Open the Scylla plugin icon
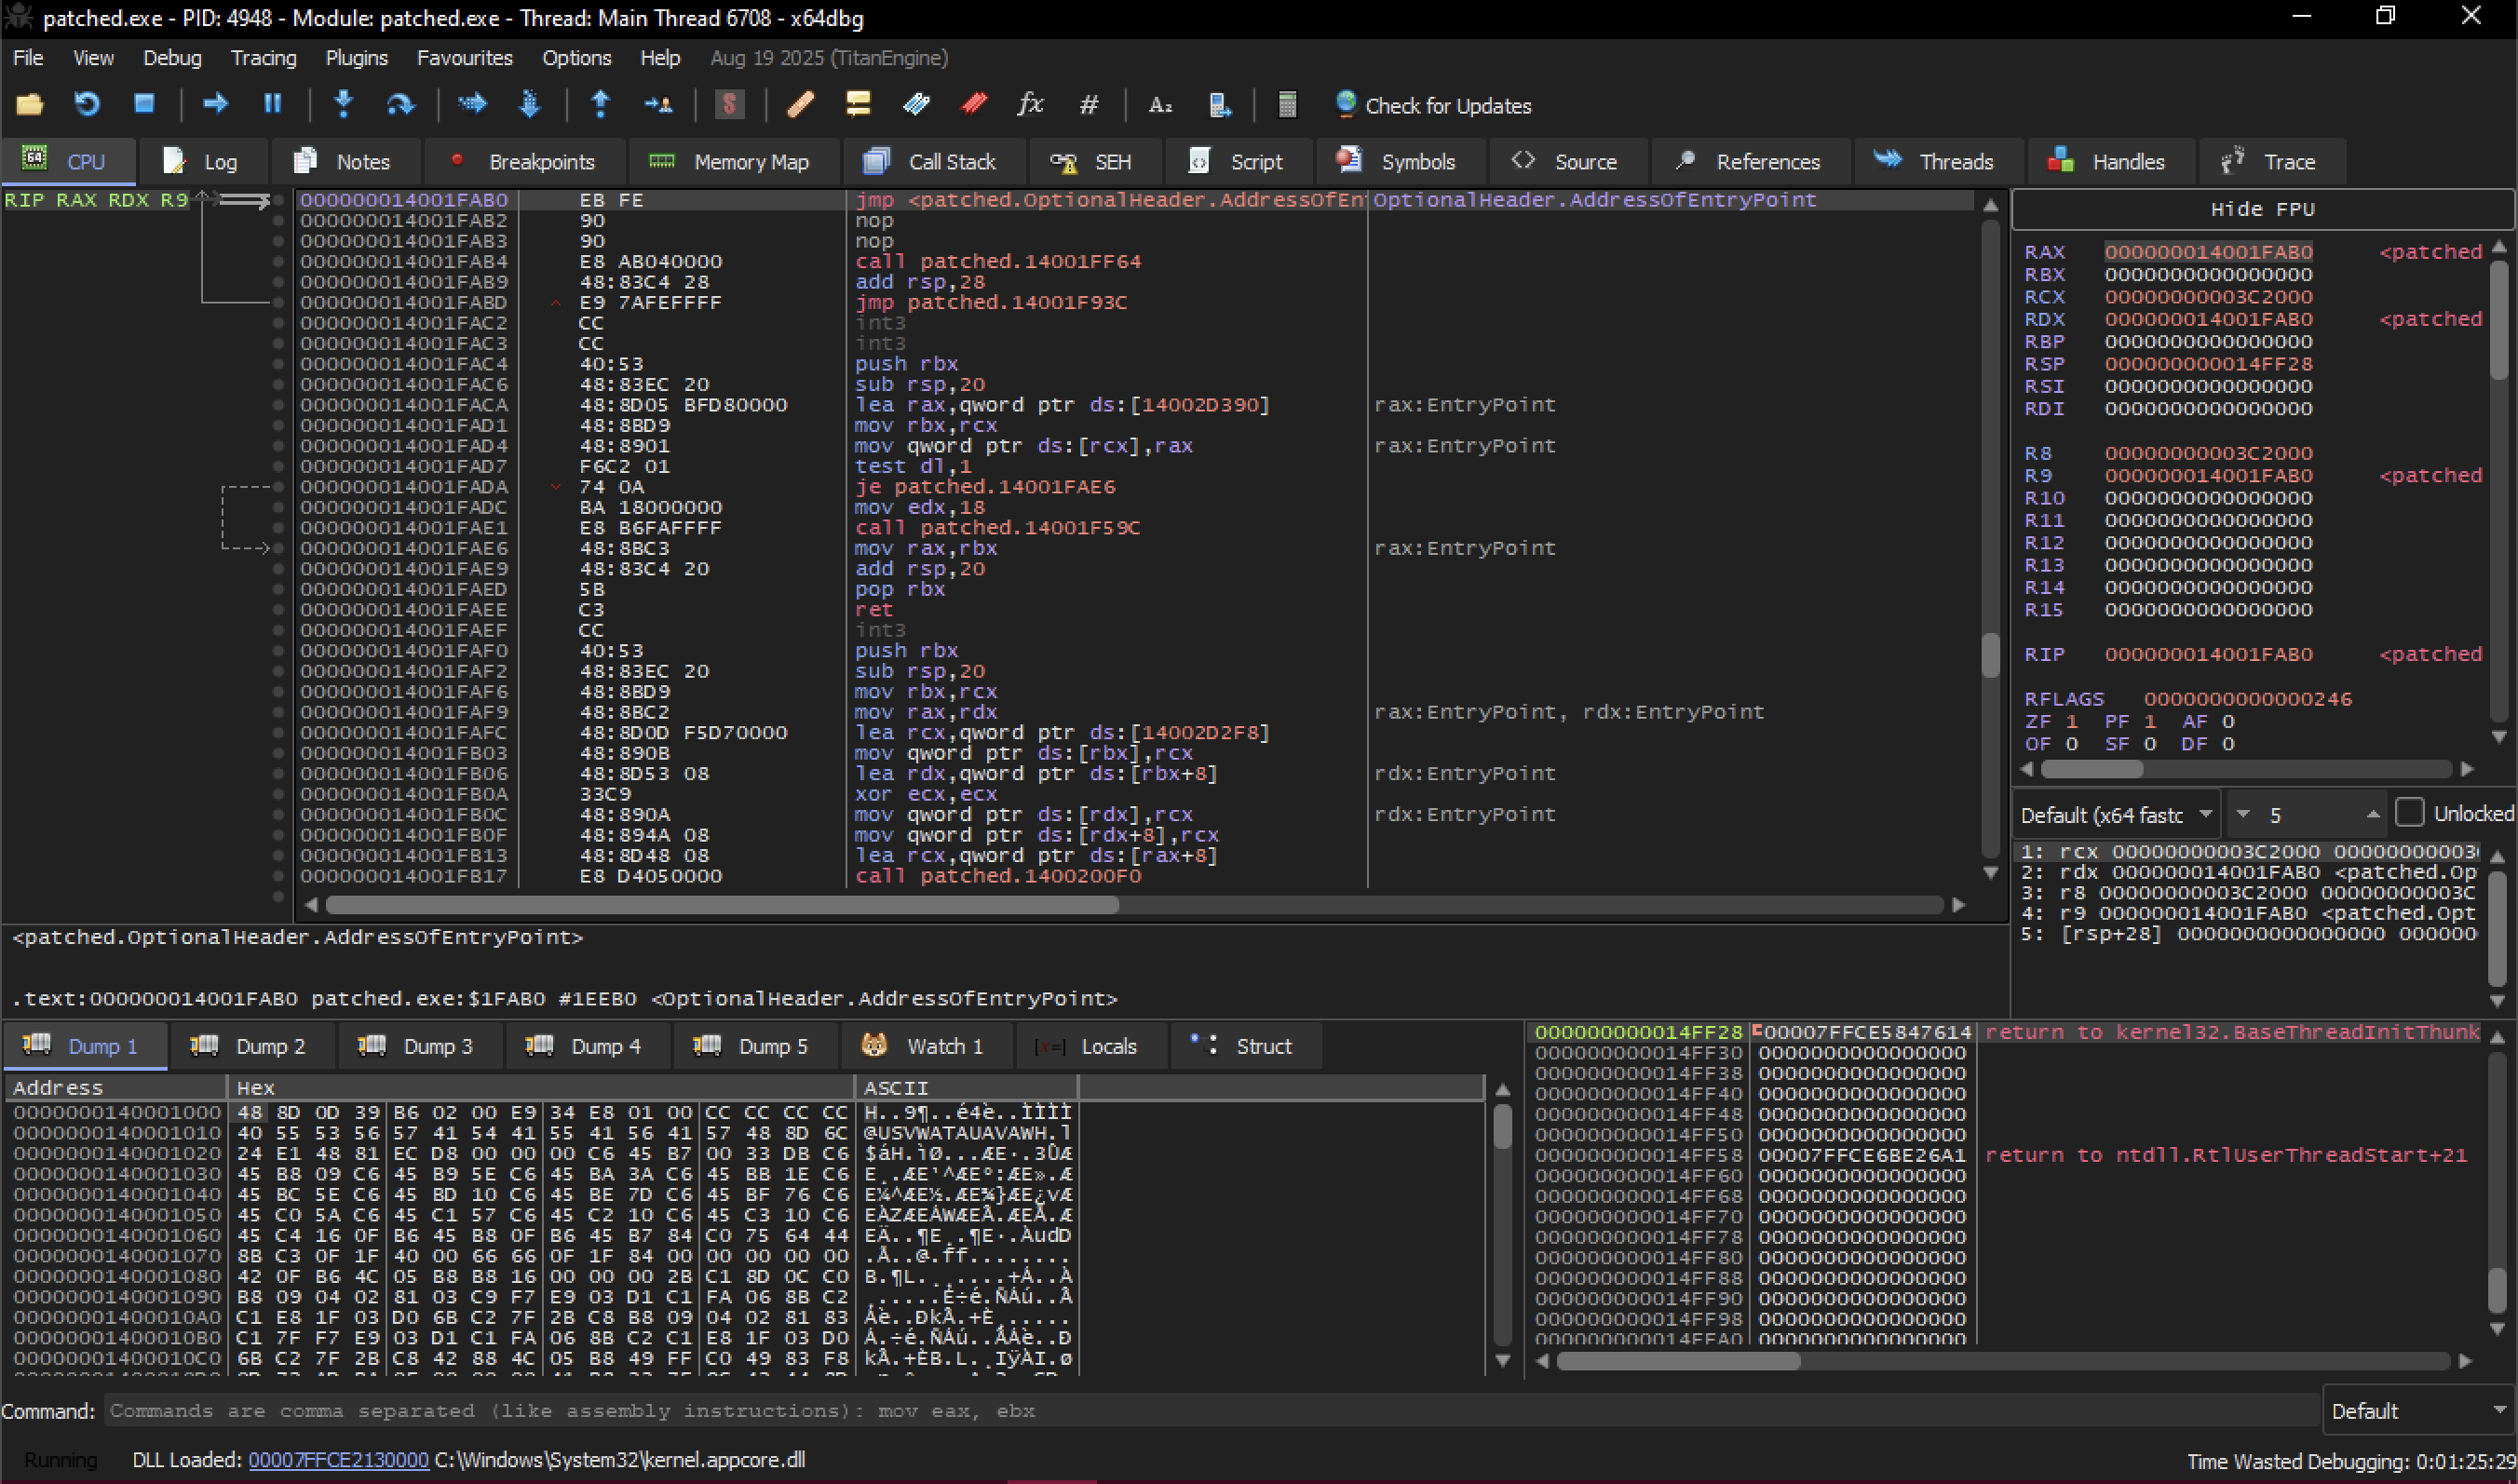This screenshot has height=1484, width=2518. [729, 104]
